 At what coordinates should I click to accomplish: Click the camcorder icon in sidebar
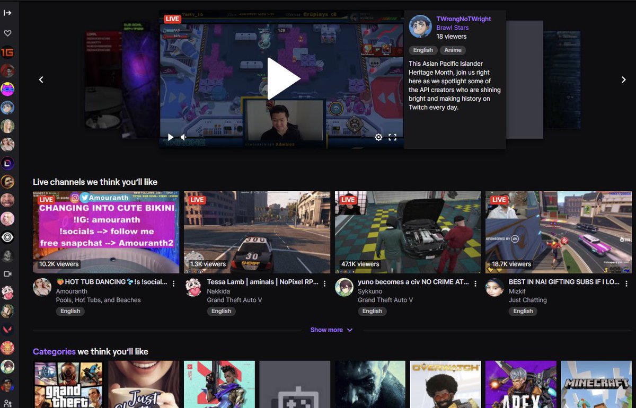[x=7, y=274]
